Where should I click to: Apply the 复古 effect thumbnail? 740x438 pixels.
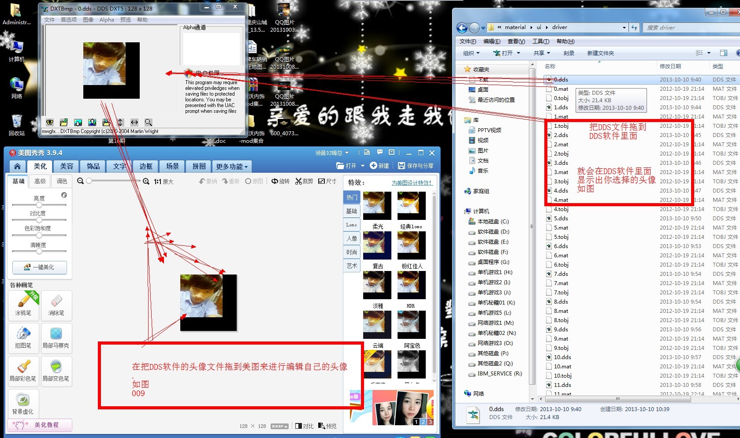377,246
